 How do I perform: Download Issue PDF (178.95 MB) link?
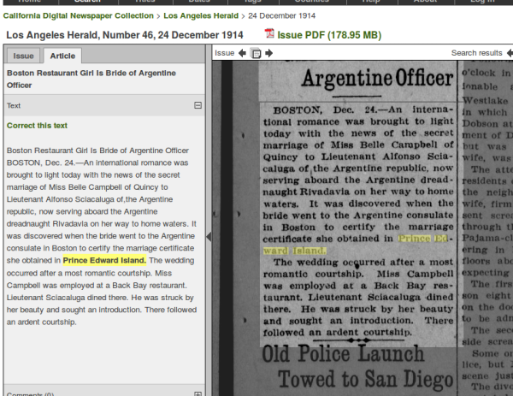tap(325, 34)
